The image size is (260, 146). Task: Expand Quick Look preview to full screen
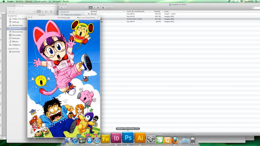click(98, 17)
